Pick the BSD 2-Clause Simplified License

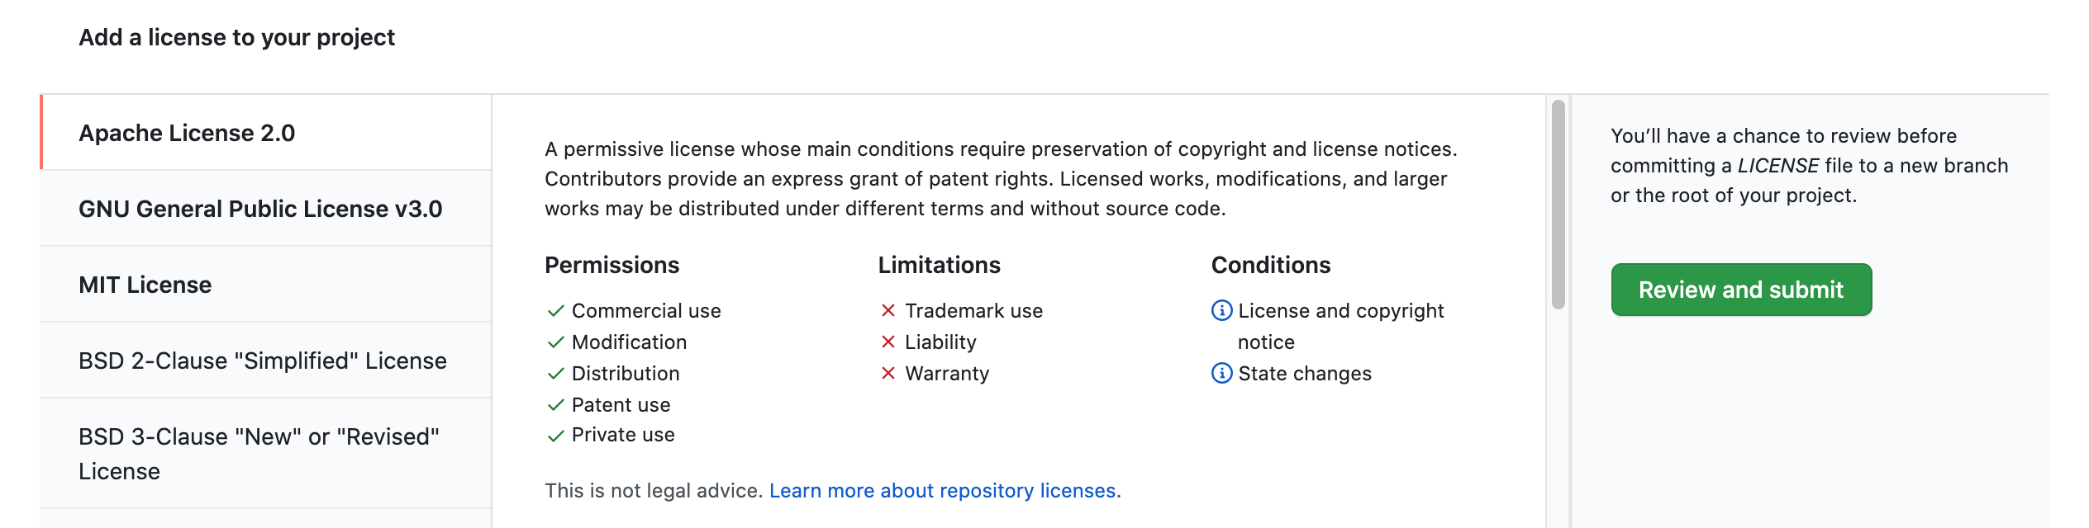(x=266, y=361)
